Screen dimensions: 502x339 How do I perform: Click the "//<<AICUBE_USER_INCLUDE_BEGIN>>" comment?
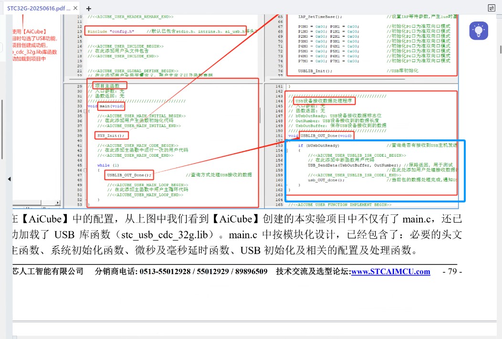coord(125,46)
